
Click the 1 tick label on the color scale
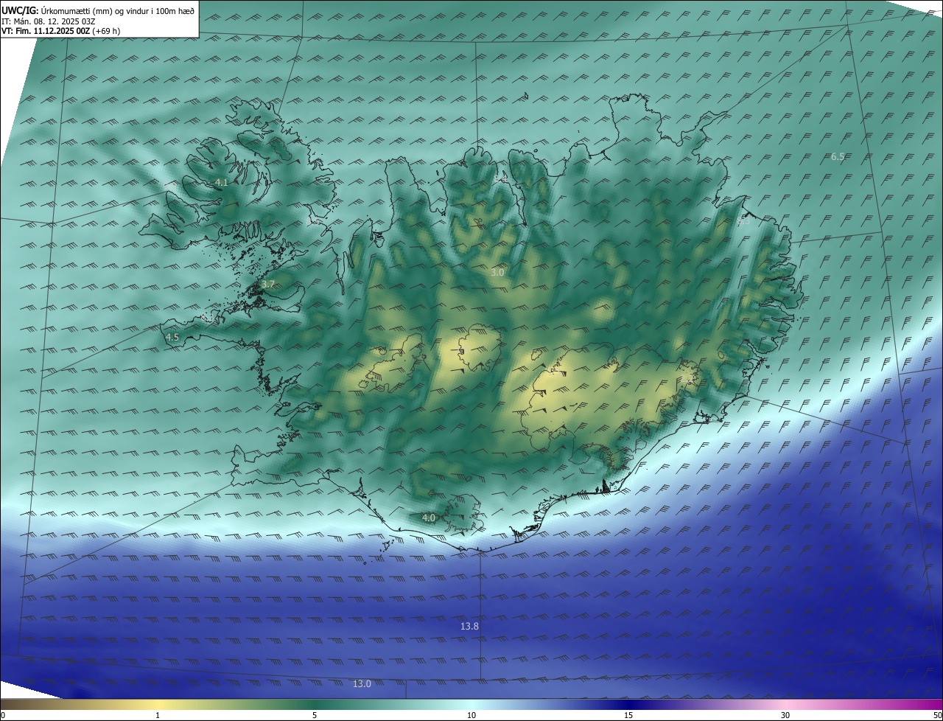point(158,715)
